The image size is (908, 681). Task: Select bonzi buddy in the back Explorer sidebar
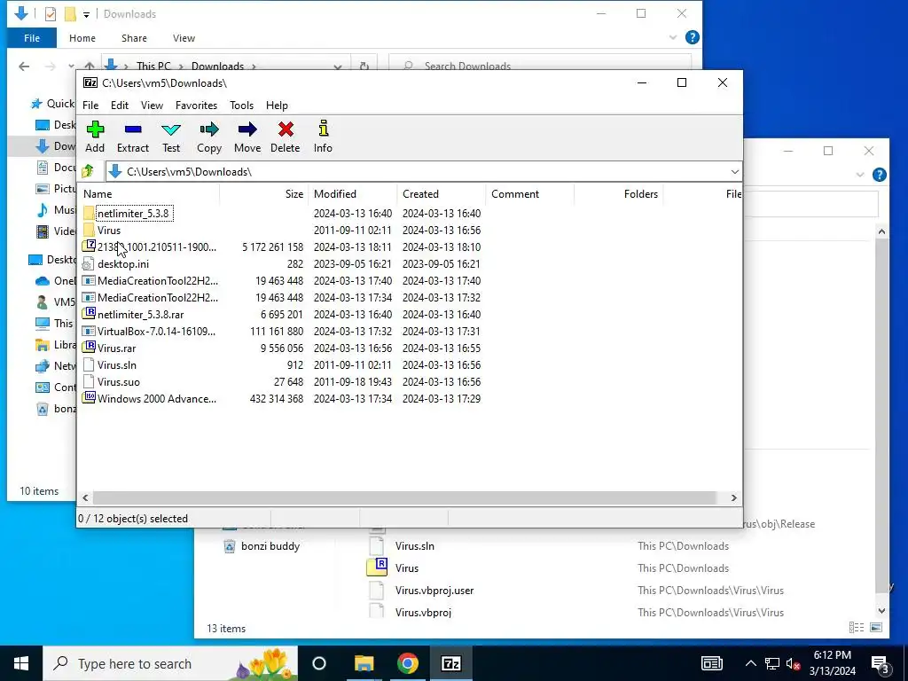270,546
